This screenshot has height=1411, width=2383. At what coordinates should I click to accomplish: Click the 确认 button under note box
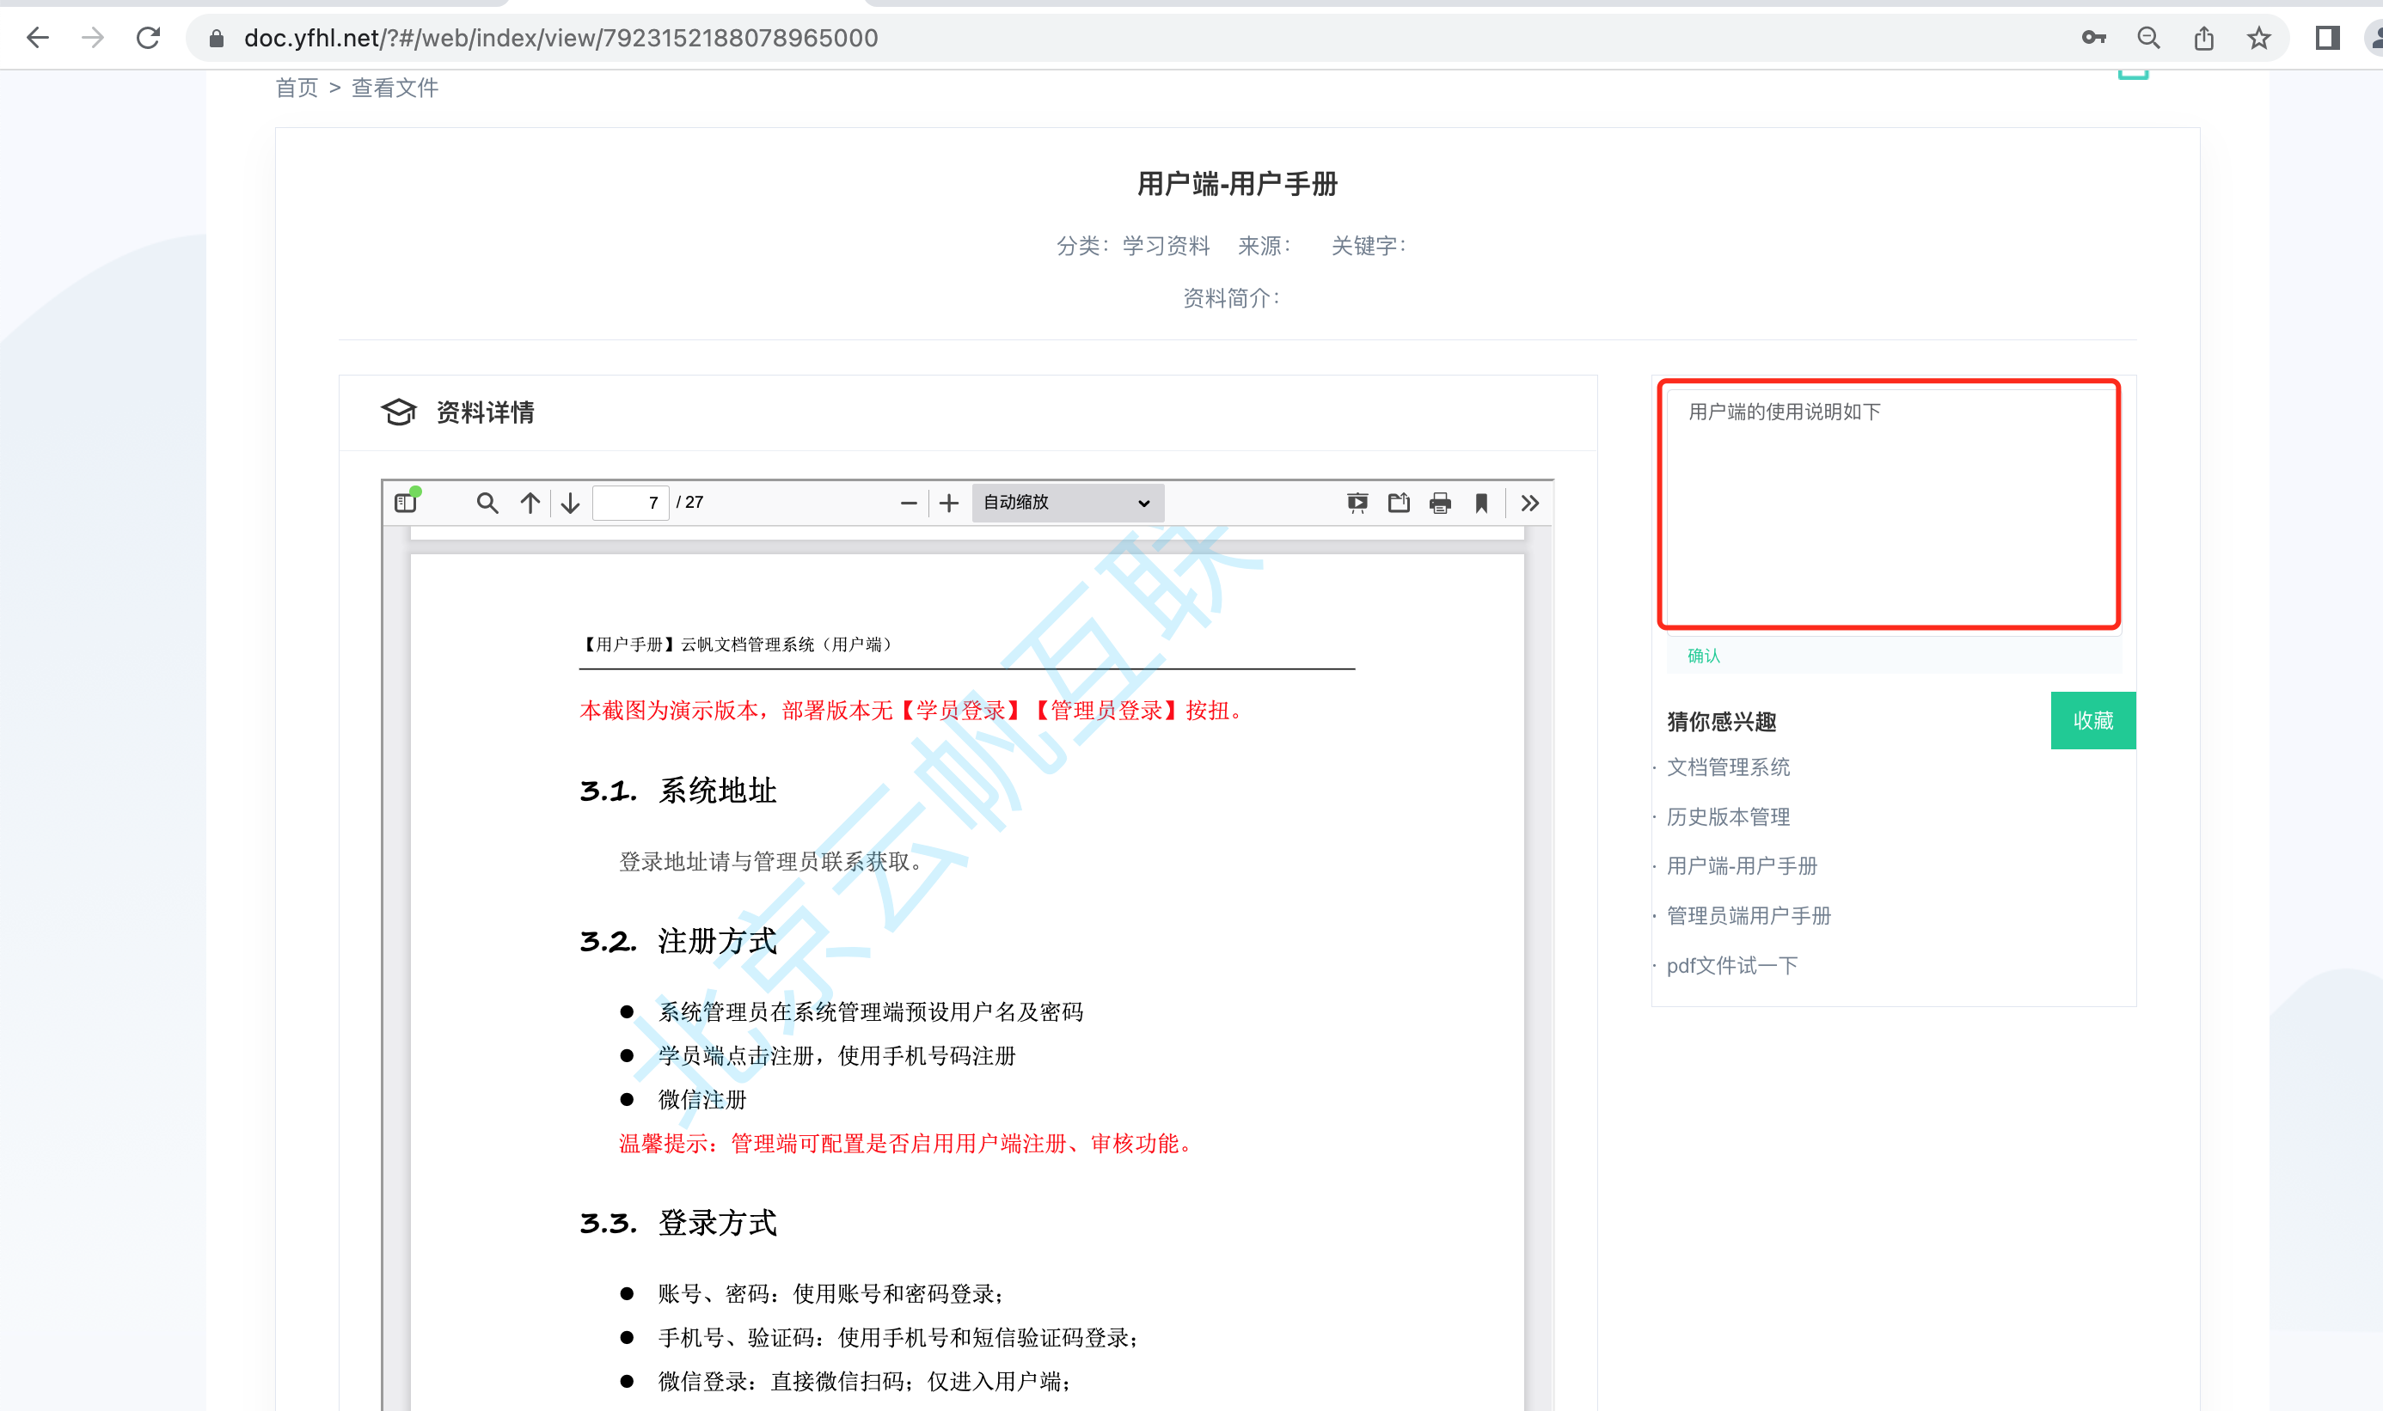coord(1703,656)
